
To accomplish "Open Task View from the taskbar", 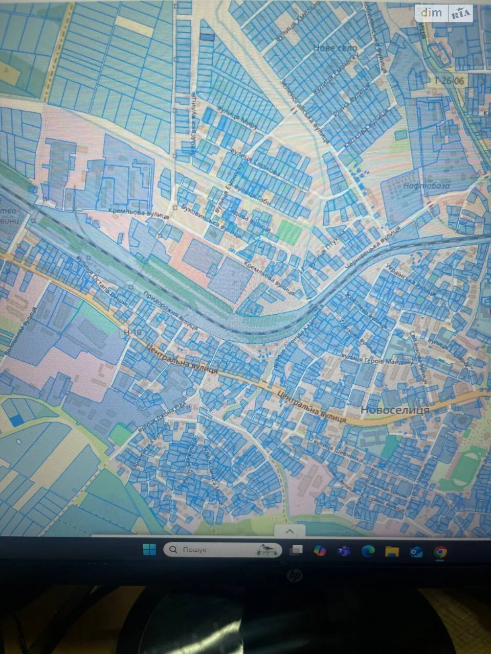I will pos(295,550).
